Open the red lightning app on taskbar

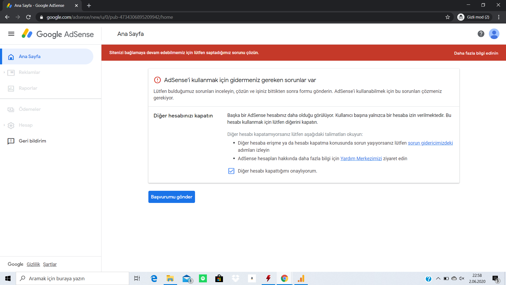tap(268, 278)
